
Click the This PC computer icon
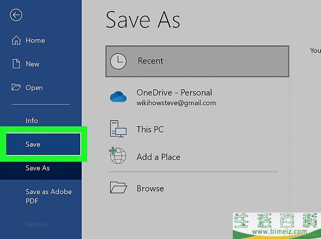tap(118, 129)
